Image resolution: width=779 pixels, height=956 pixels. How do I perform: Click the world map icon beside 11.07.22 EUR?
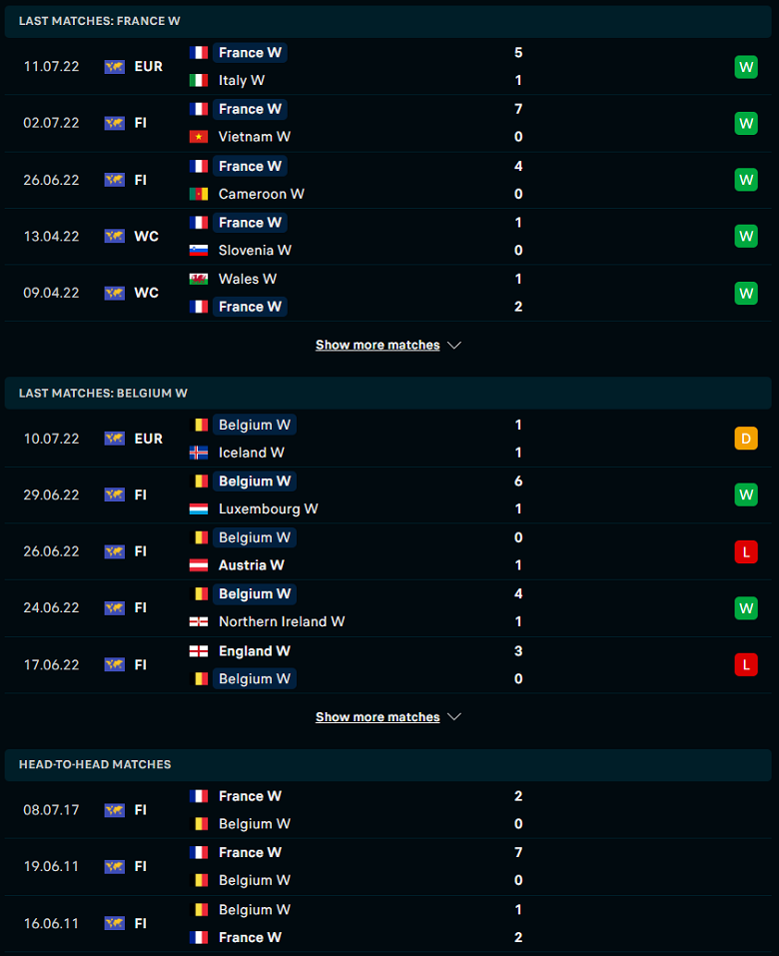click(114, 67)
